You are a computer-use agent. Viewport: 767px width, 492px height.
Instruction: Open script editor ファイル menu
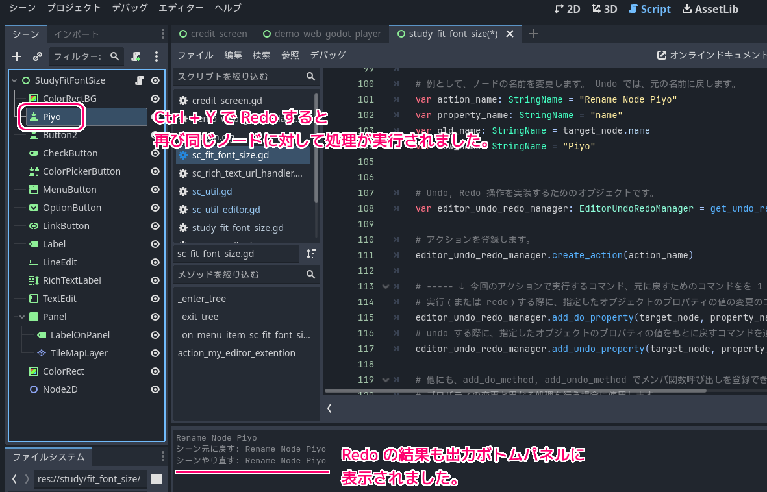click(x=195, y=55)
